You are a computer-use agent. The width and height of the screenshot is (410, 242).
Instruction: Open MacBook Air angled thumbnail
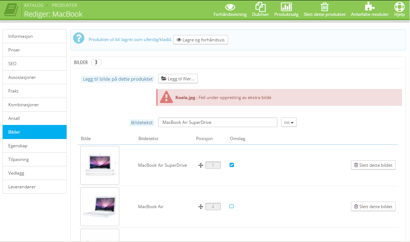[100, 207]
